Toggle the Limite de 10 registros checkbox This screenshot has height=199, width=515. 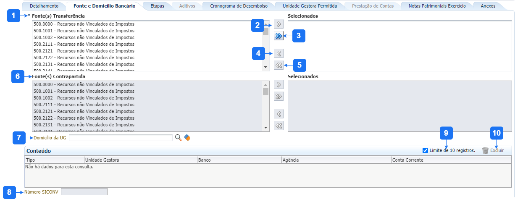[x=425, y=150]
